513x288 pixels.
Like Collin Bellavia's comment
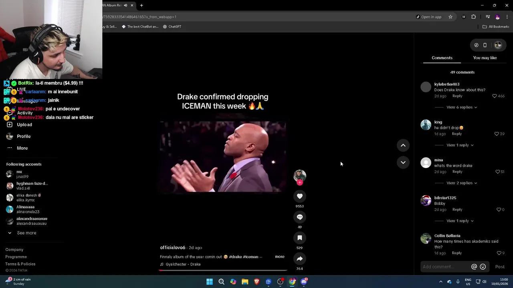pos(499,253)
